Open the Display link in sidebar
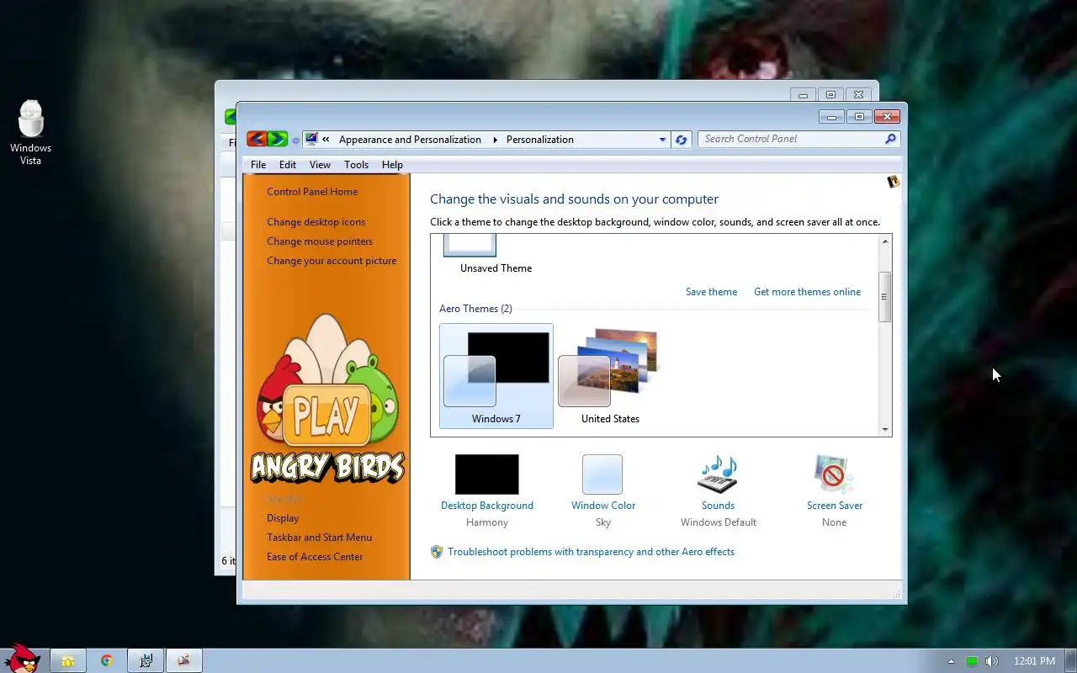Screen dimensions: 1077x673 [283, 518]
